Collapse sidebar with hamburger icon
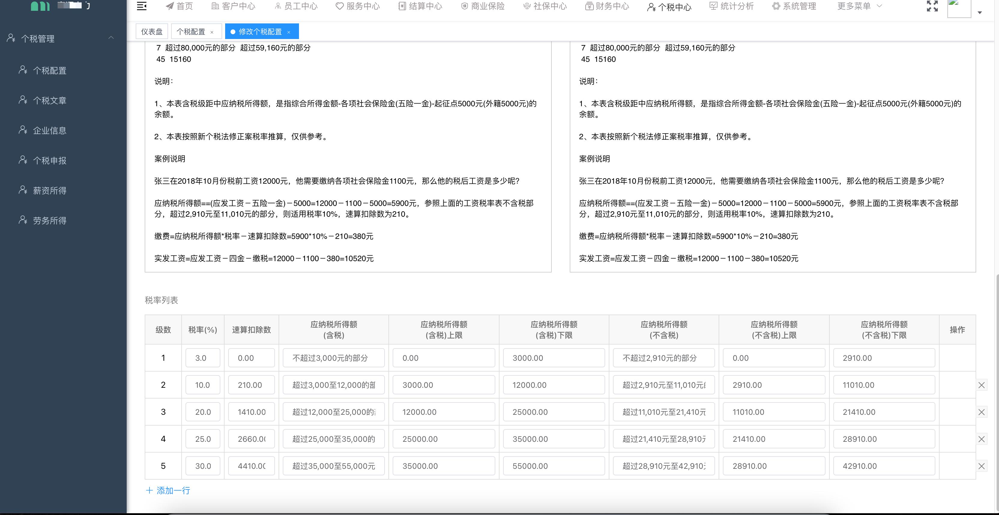Image resolution: width=999 pixels, height=515 pixels. [142, 6]
